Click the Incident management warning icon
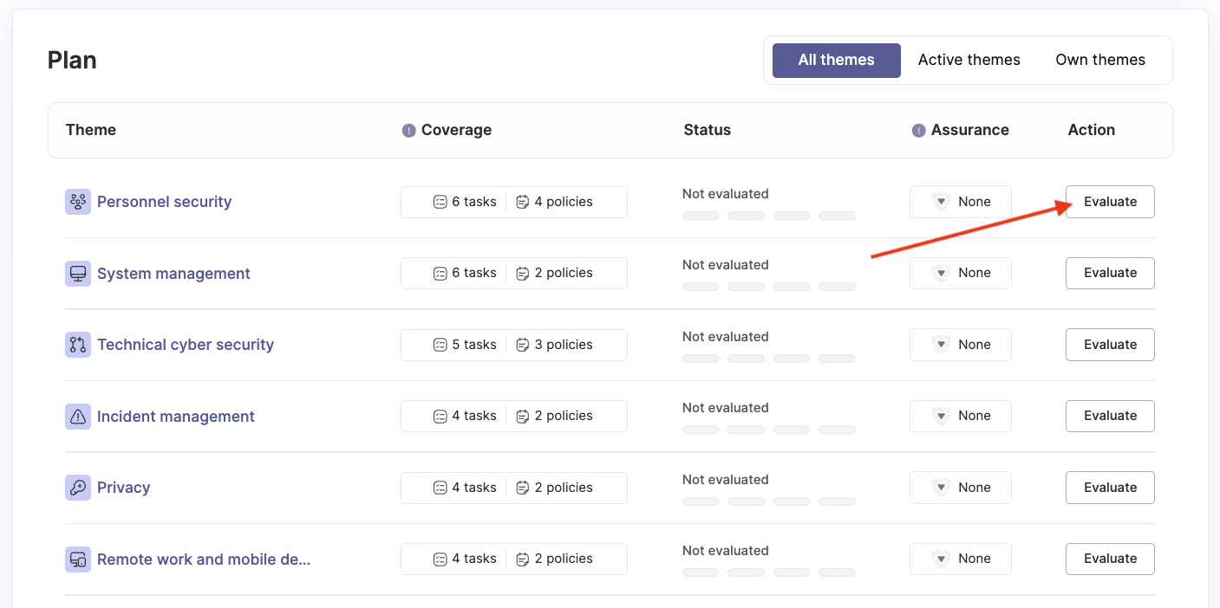The image size is (1220, 608). (78, 417)
